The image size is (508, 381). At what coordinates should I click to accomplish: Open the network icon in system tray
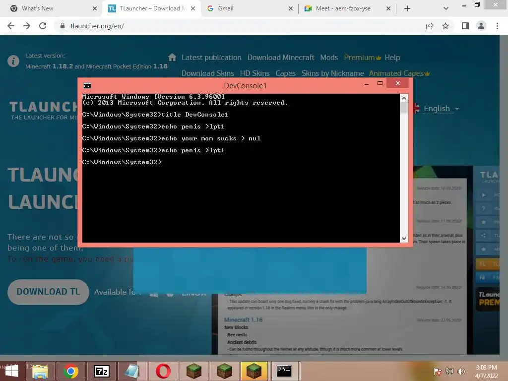[449, 372]
